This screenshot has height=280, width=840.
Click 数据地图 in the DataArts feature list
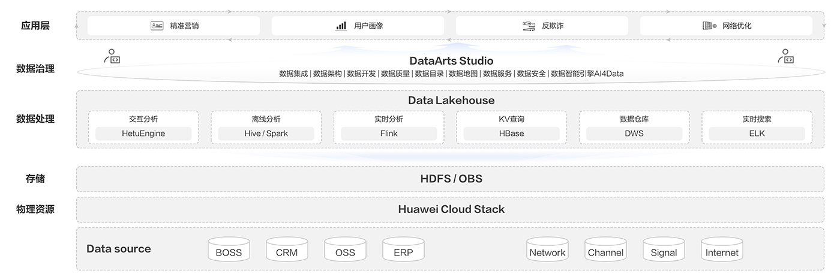pyautogui.click(x=463, y=74)
